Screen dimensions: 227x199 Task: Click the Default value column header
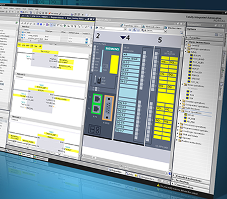pyautogui.click(x=74, y=33)
